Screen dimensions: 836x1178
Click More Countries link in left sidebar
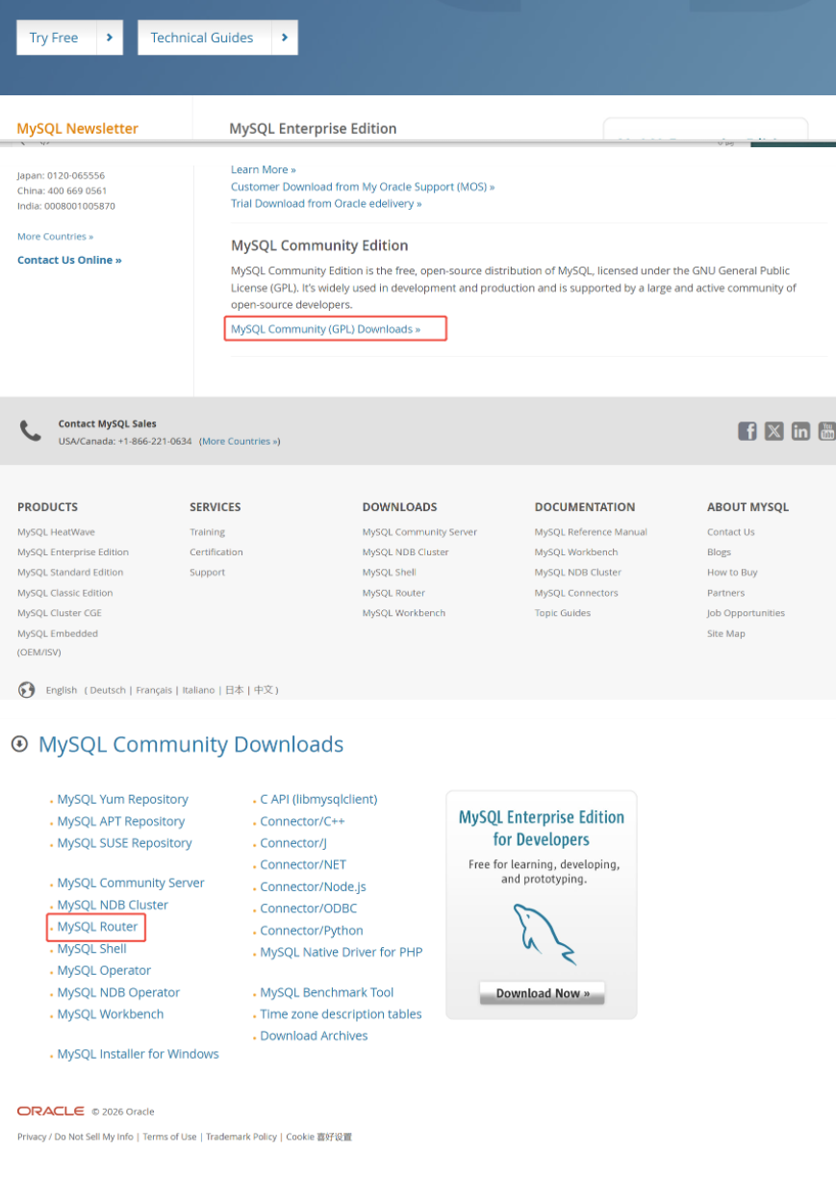[x=56, y=236]
